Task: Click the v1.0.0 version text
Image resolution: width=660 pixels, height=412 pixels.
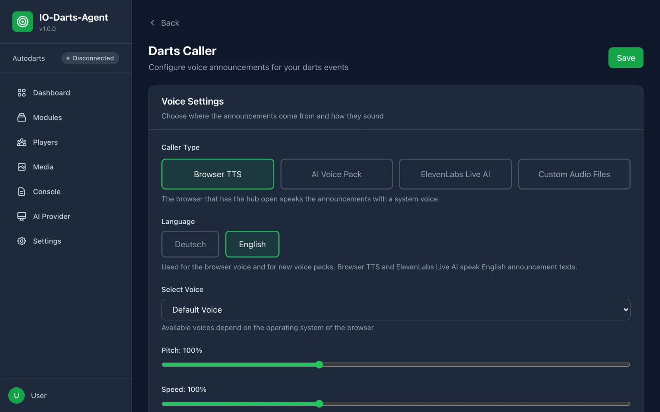Action: click(47, 29)
